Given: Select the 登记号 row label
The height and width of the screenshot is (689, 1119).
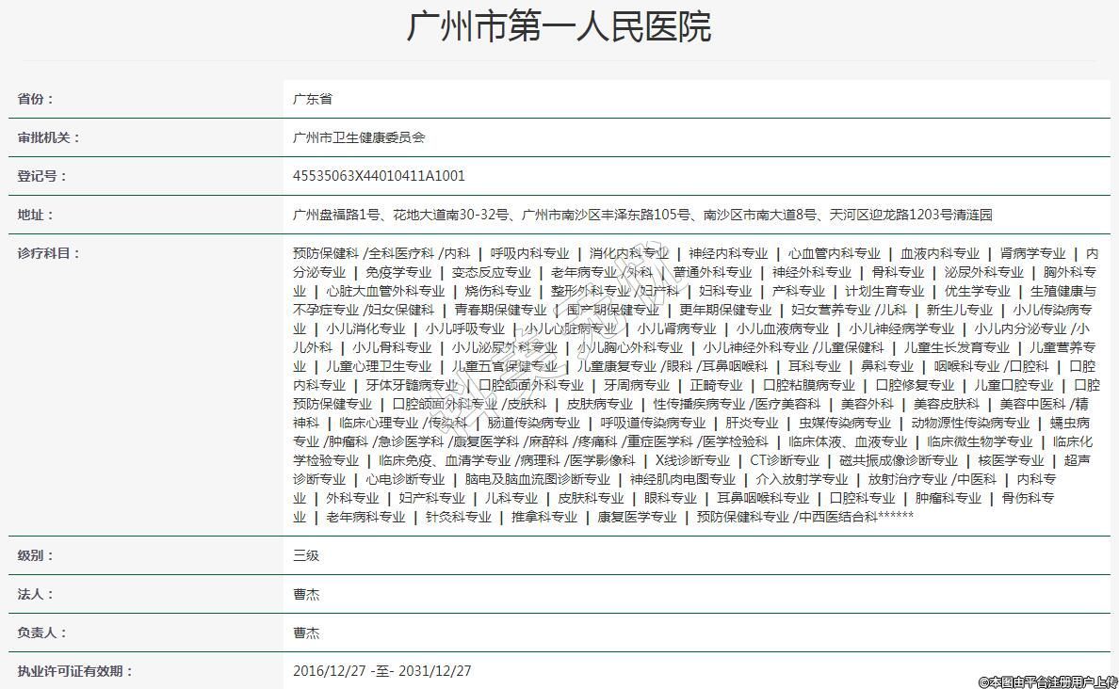Looking at the screenshot, I should (42, 176).
